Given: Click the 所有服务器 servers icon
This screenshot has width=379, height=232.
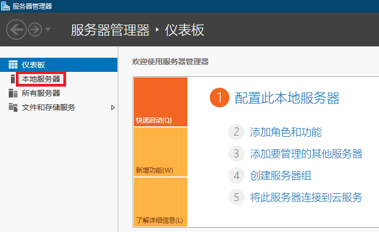Looking at the screenshot, I should tap(13, 93).
